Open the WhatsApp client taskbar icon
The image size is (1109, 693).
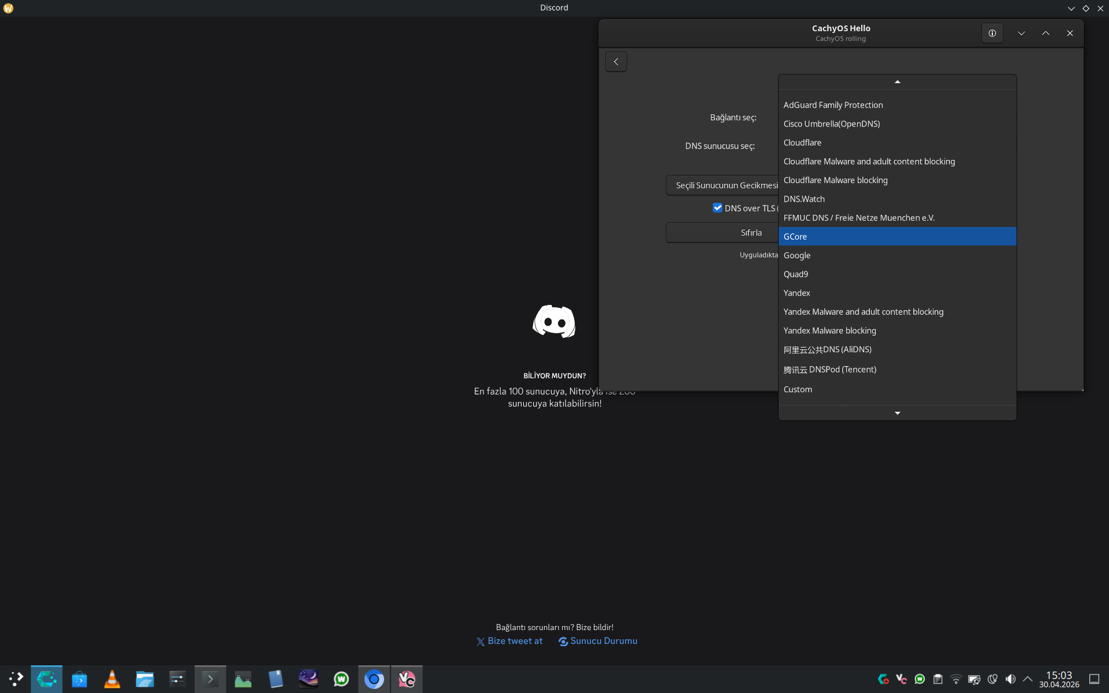[x=341, y=679]
